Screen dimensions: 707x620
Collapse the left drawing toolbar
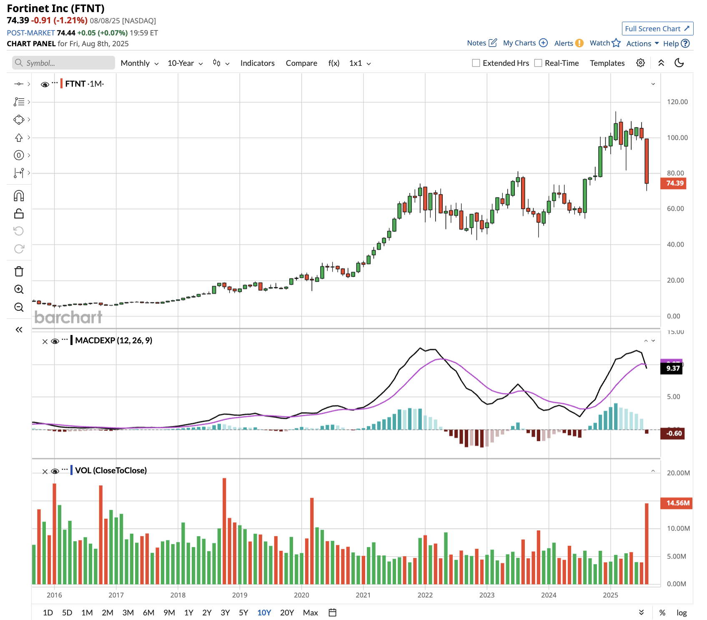(x=19, y=330)
